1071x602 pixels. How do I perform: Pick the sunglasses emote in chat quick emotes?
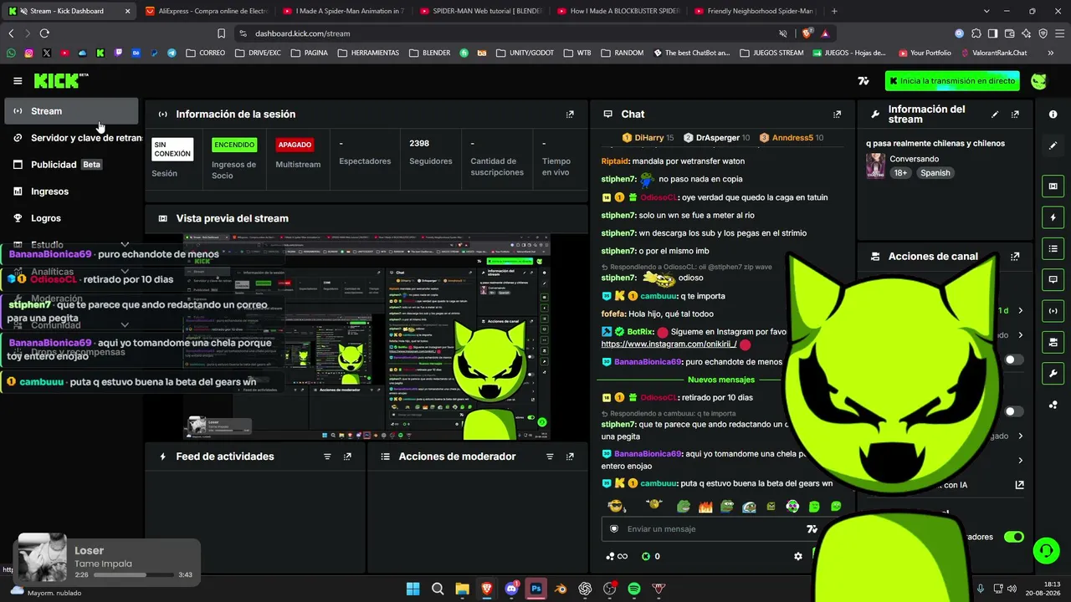coord(617,506)
